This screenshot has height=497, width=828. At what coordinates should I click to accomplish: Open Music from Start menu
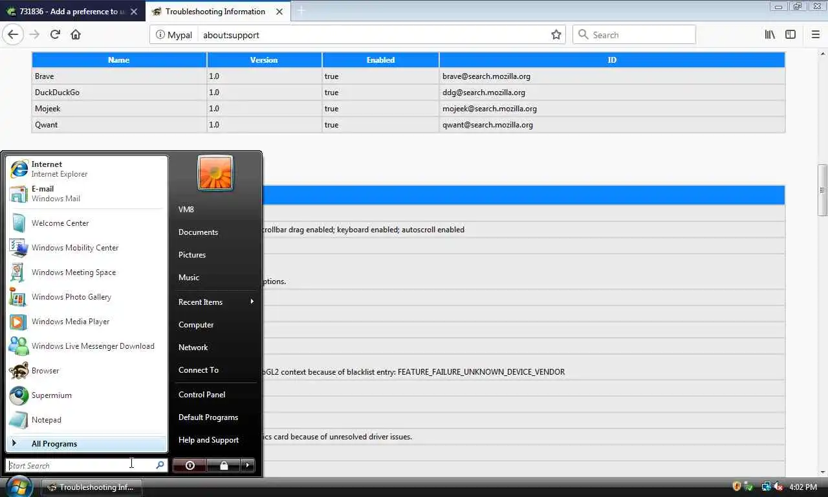point(215,278)
